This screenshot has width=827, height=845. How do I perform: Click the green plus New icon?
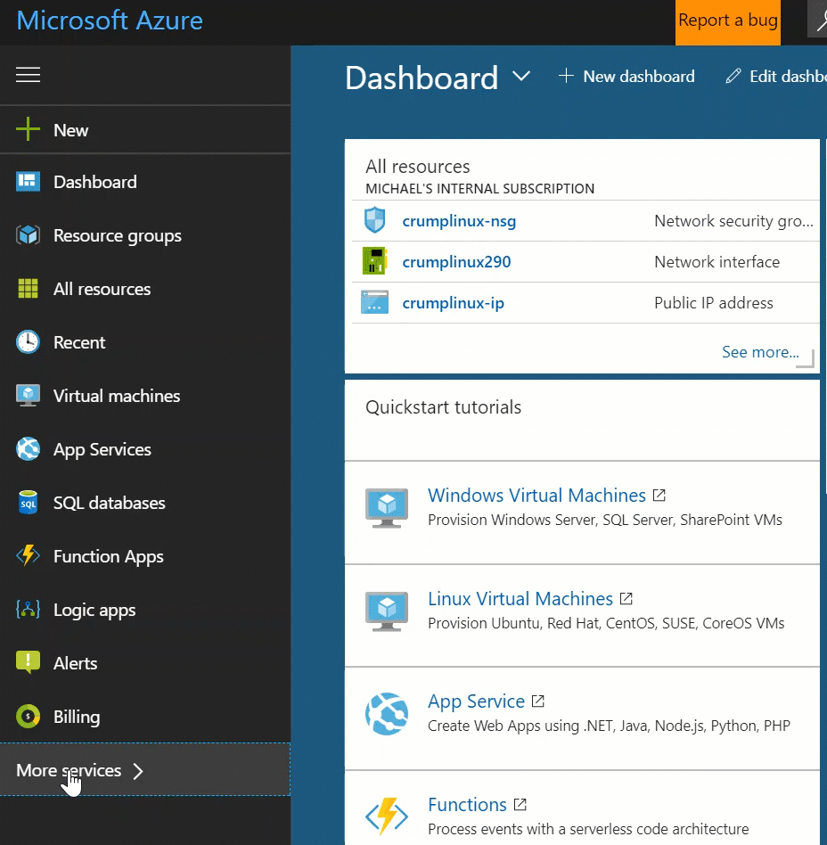click(29, 130)
